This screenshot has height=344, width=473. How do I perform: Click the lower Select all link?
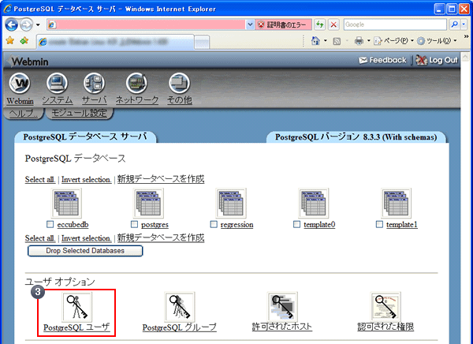pyautogui.click(x=40, y=238)
